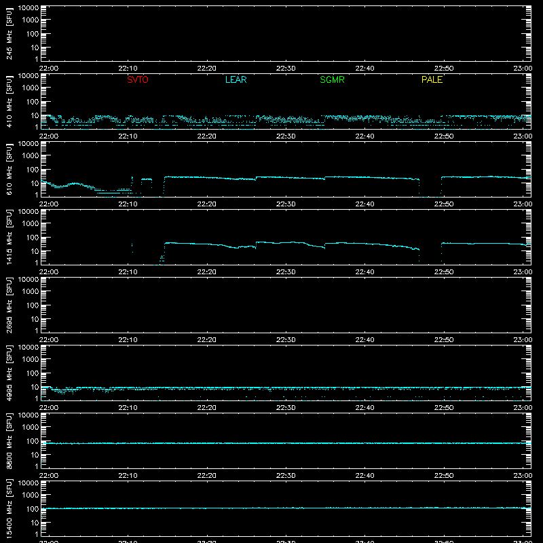Select the 15400 MHz [SFU] axis title
Viewport: 543px width, 543px height.
pos(9,508)
